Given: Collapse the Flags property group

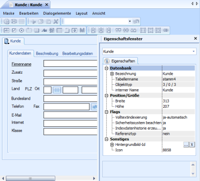Looking at the screenshot, I should 107,112.
